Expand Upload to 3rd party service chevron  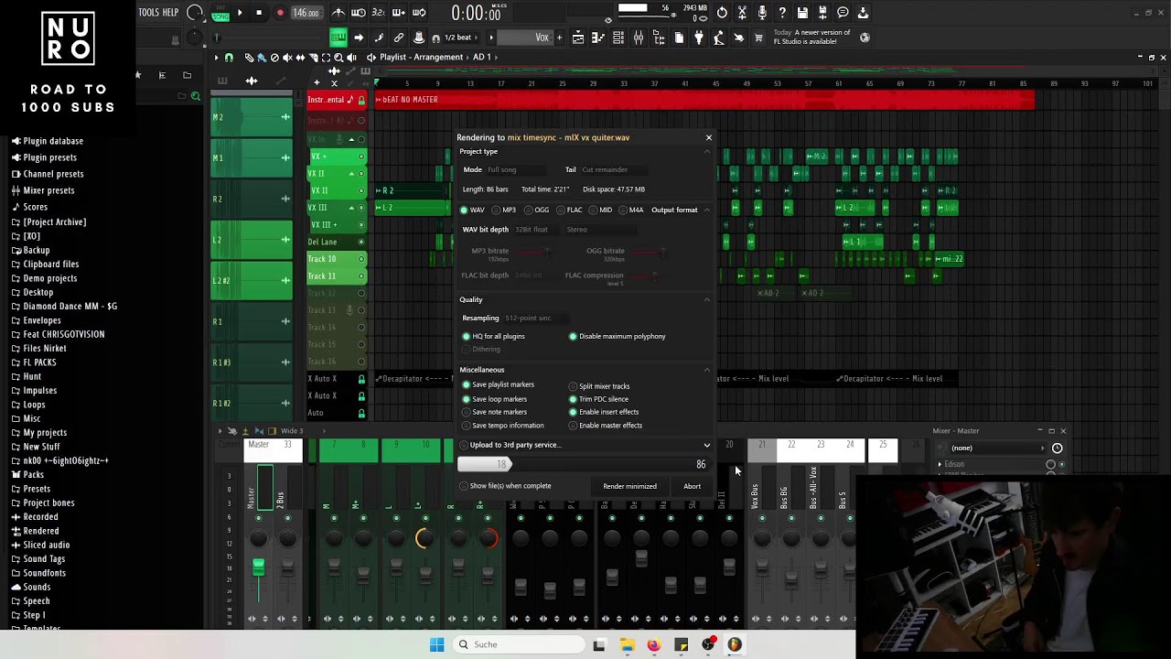706,445
